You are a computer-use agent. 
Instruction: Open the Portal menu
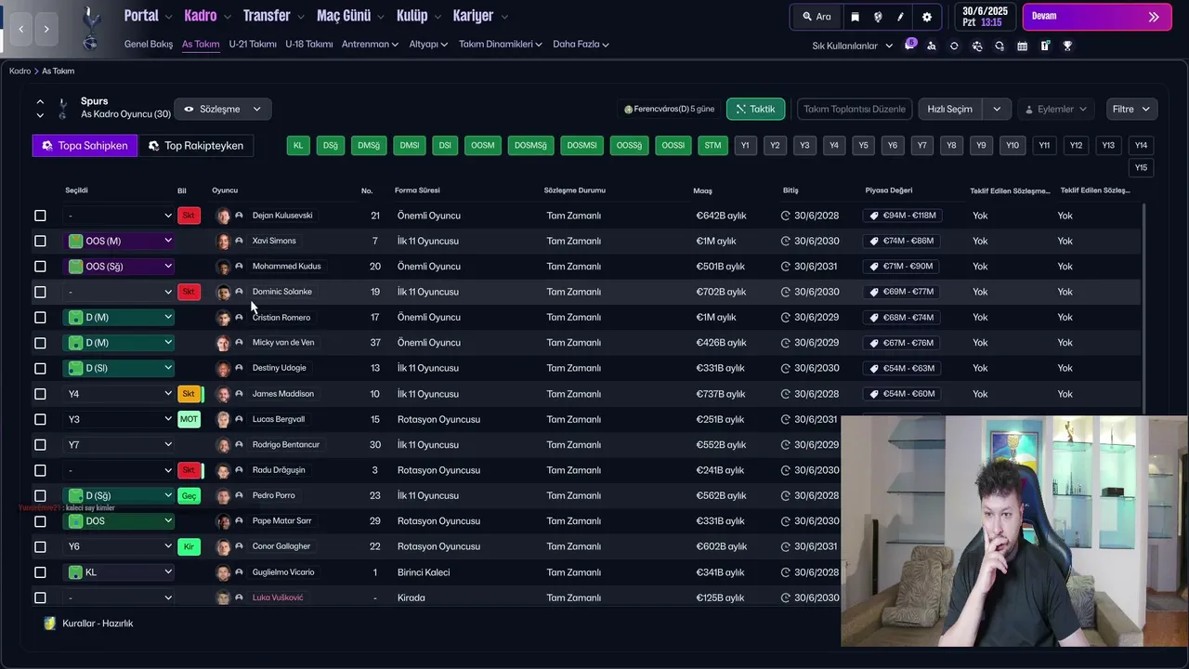[x=149, y=16]
